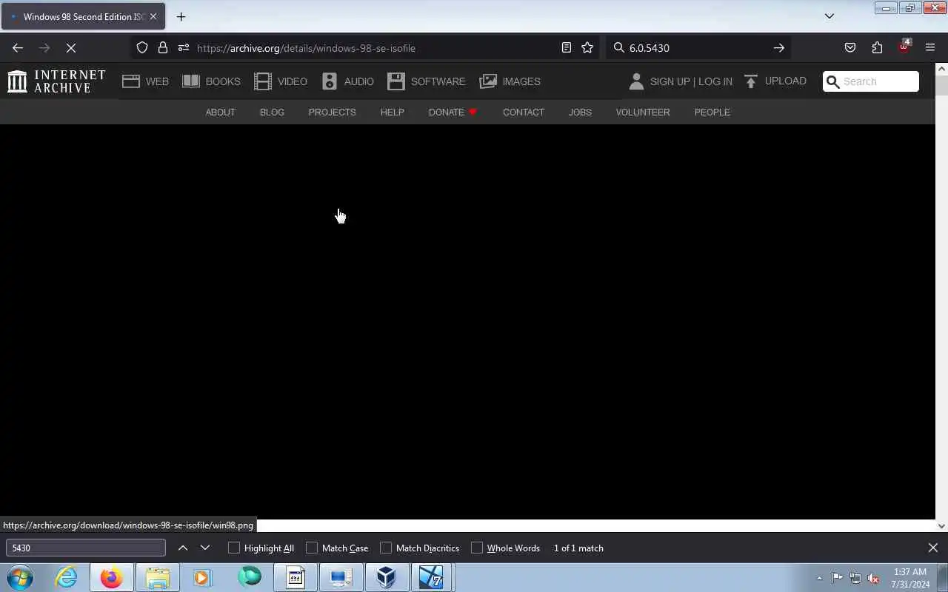Open Windows Explorer folder in taskbar
948x592 pixels.
pyautogui.click(x=157, y=577)
